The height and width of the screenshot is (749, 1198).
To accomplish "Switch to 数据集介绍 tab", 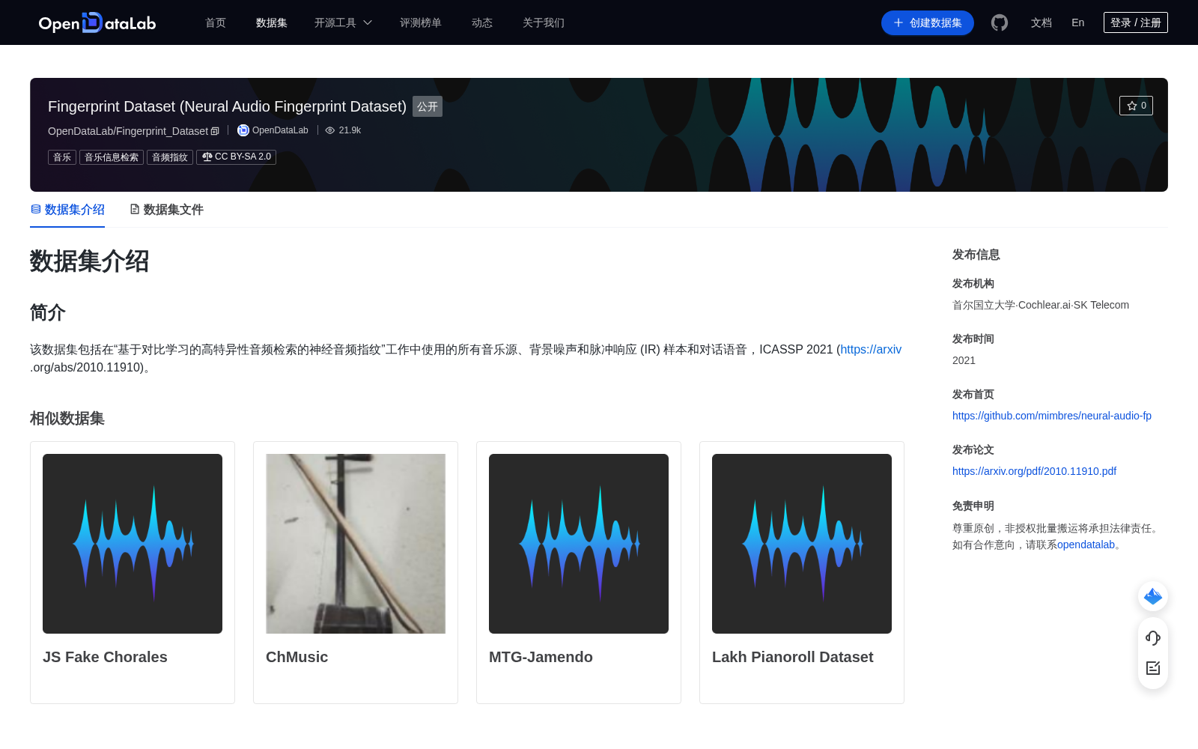I will 67,210.
